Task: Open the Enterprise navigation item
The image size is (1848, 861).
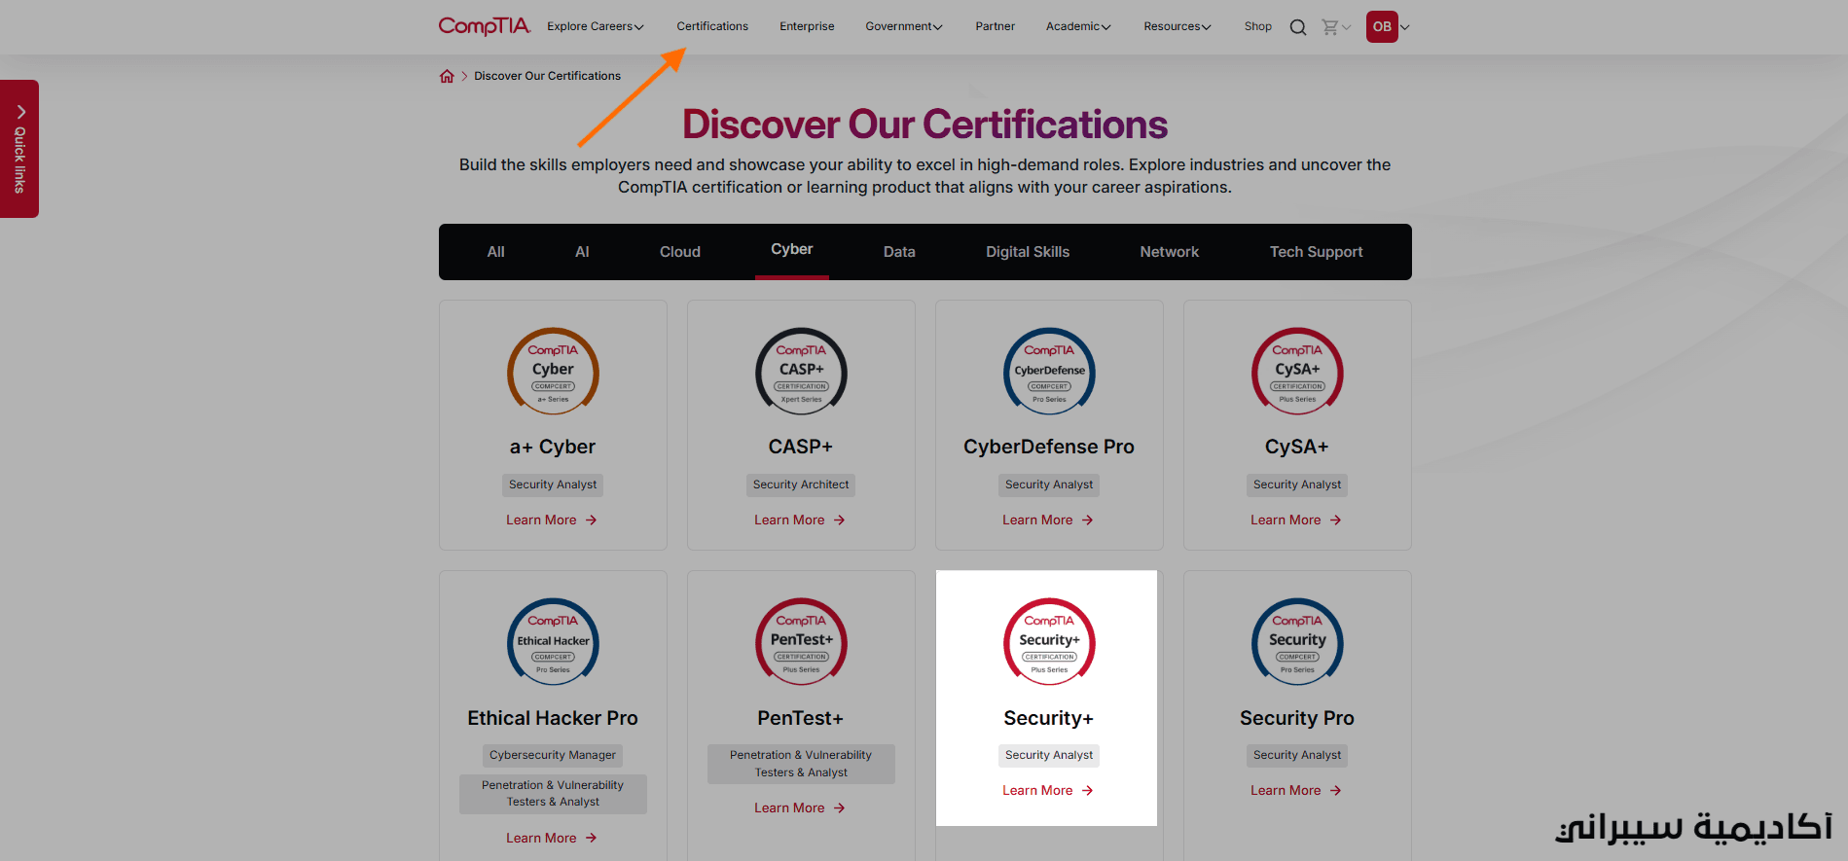Action: (807, 26)
